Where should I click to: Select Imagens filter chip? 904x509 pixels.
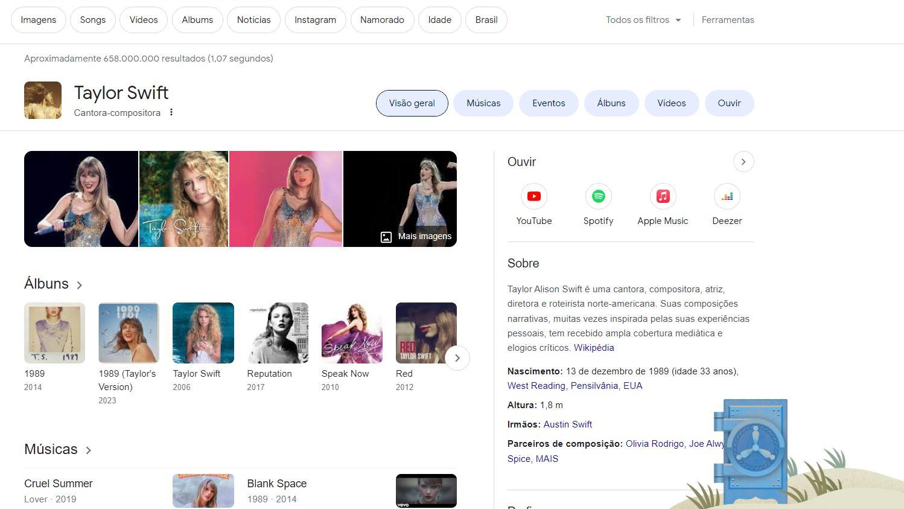coord(39,20)
